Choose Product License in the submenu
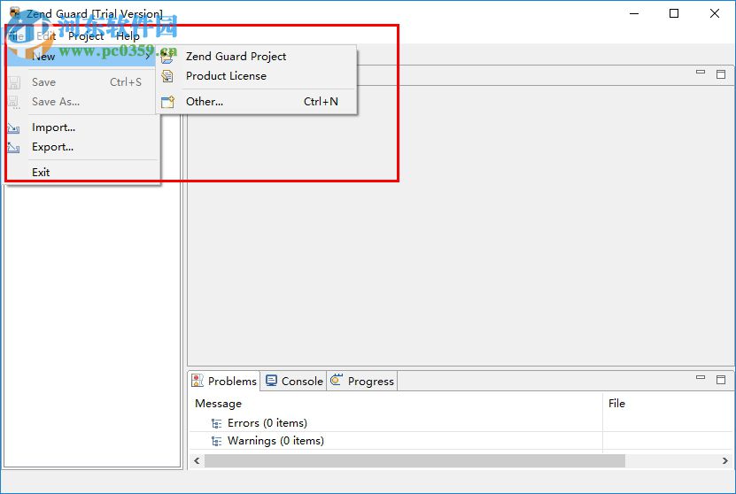 pyautogui.click(x=256, y=75)
